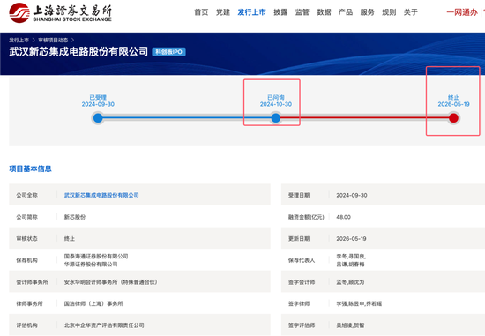Click the 已受理 2024-09-30 label
The width and height of the screenshot is (485, 336).
tap(98, 101)
